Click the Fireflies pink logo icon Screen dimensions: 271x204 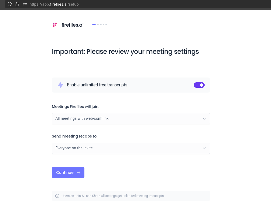tap(55, 25)
